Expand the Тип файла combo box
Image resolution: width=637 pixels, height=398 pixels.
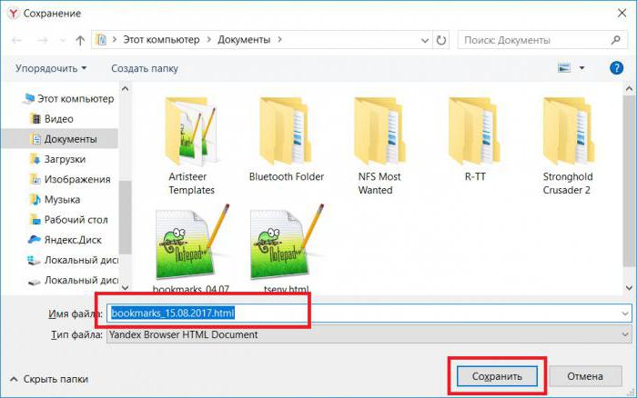[624, 334]
